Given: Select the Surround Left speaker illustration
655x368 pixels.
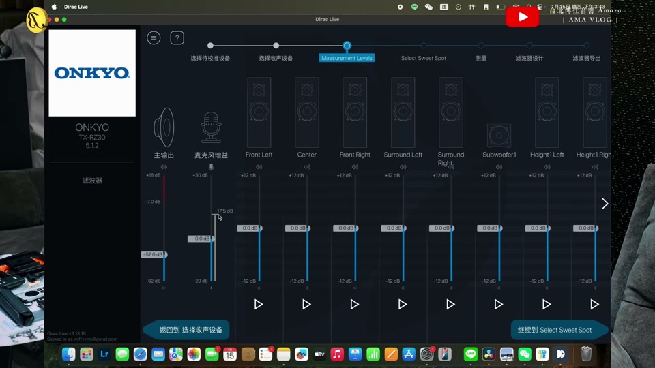Looking at the screenshot, I should click(x=403, y=112).
